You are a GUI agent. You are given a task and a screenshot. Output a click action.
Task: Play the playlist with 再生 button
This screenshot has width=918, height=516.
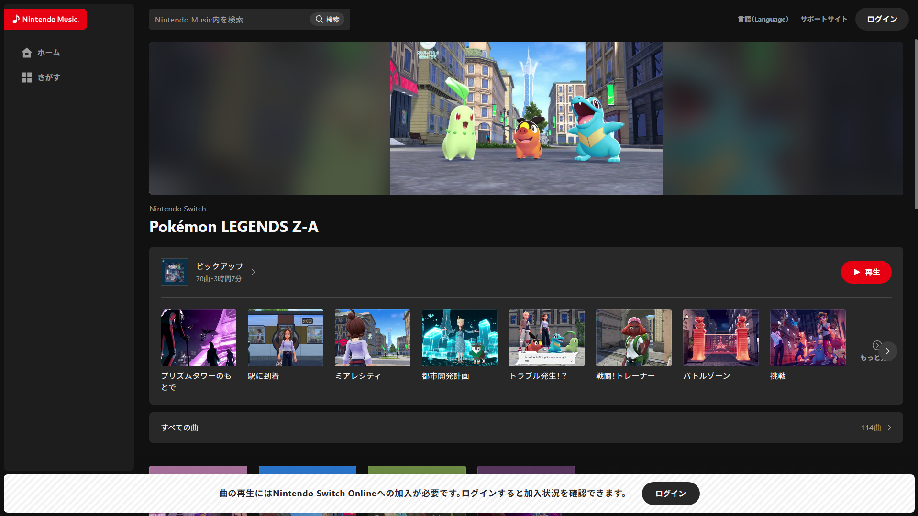pos(866,272)
